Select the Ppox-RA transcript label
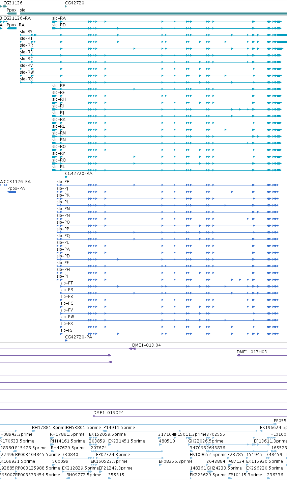 point(16,25)
